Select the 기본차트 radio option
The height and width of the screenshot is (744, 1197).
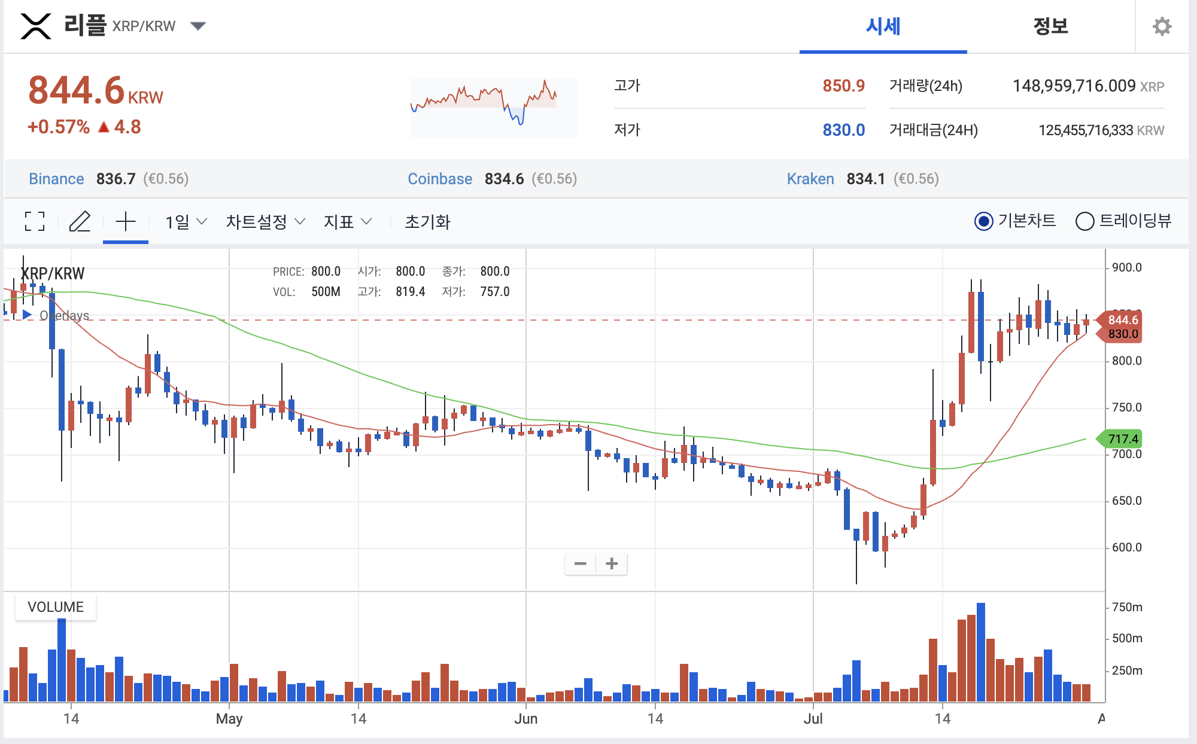pos(983,221)
